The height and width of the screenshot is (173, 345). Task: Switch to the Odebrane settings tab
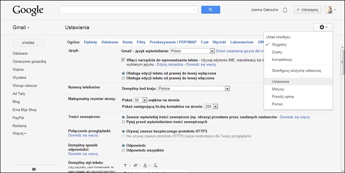(110, 42)
